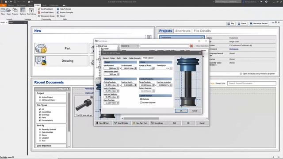Sort recent documents by Location
Screen dimensions: 283x159
pyautogui.click(x=40, y=138)
